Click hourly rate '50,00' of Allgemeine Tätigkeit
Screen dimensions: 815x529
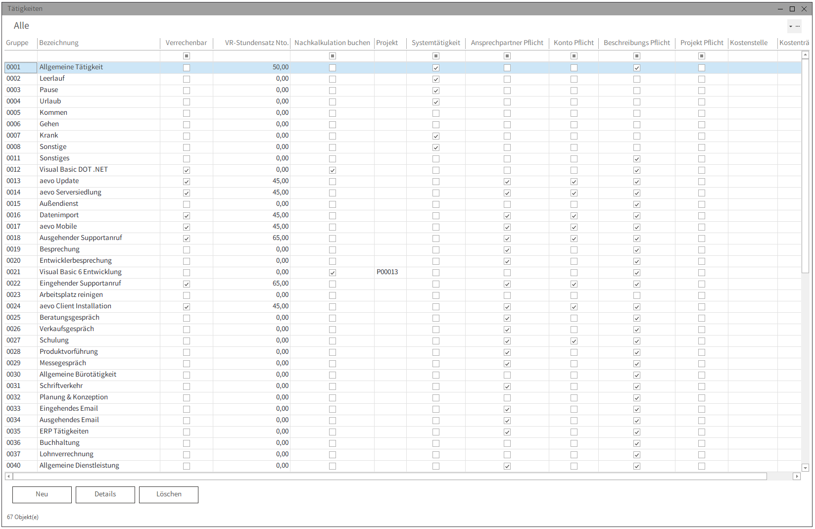pos(281,67)
